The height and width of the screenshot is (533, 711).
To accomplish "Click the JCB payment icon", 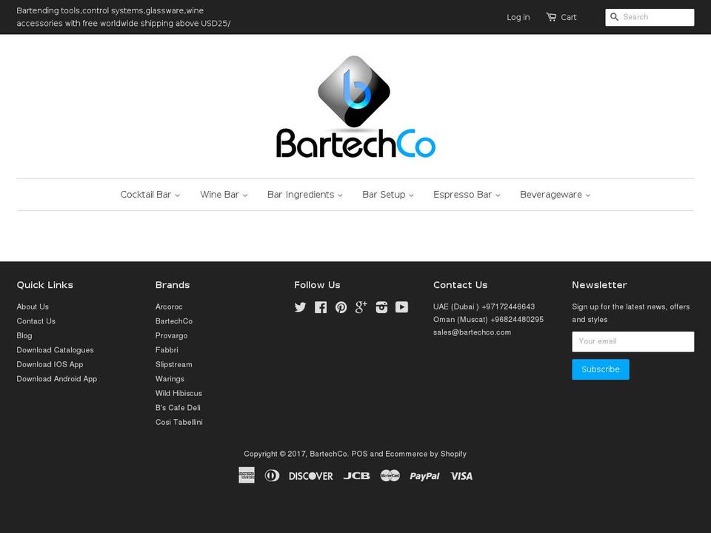I will (356, 476).
